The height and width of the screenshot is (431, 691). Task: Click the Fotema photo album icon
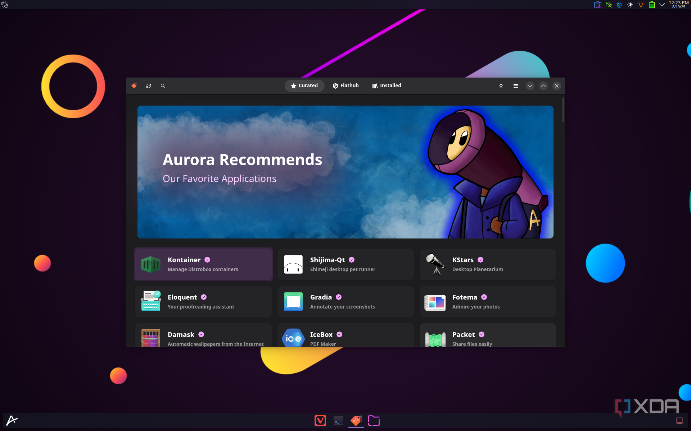tap(435, 303)
